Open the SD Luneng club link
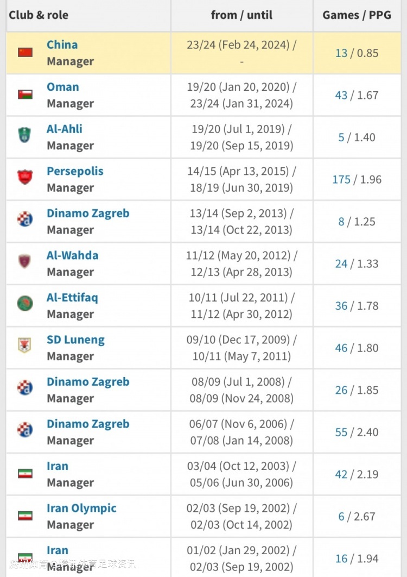The width and height of the screenshot is (407, 577). tap(75, 340)
